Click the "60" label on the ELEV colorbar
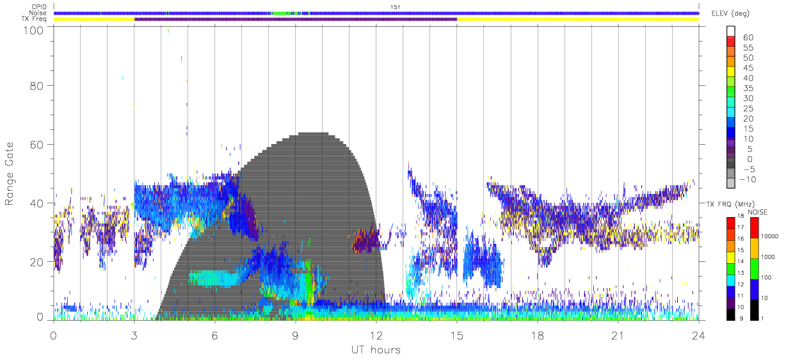 [747, 37]
